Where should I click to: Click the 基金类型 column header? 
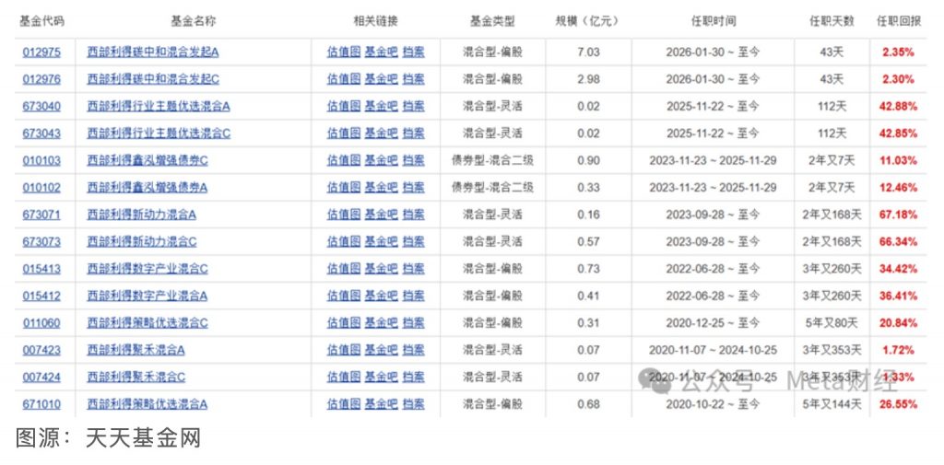coord(492,20)
